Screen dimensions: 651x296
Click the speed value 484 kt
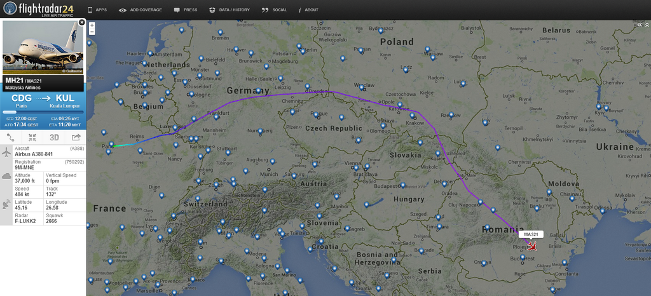click(x=24, y=194)
